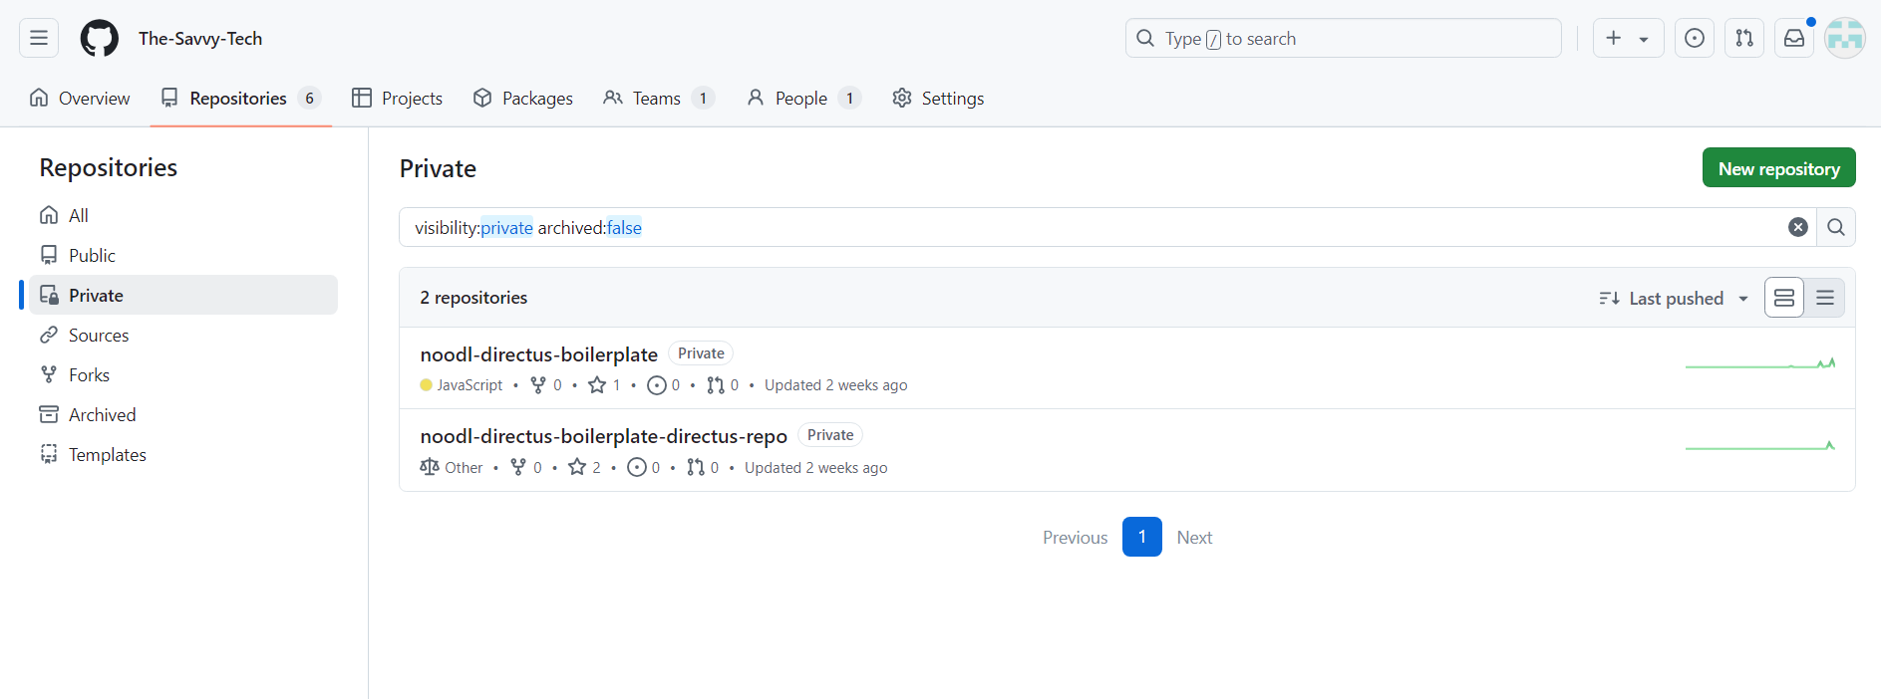View activity graph for directus-repo row
This screenshot has height=699, width=1881.
1760,445
